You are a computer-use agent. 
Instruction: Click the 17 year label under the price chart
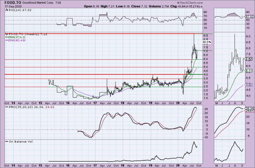tap(95, 103)
